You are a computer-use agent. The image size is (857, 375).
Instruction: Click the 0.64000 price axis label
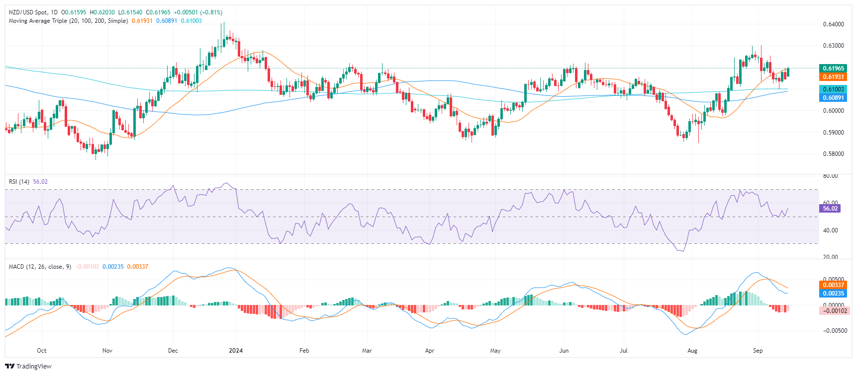833,24
